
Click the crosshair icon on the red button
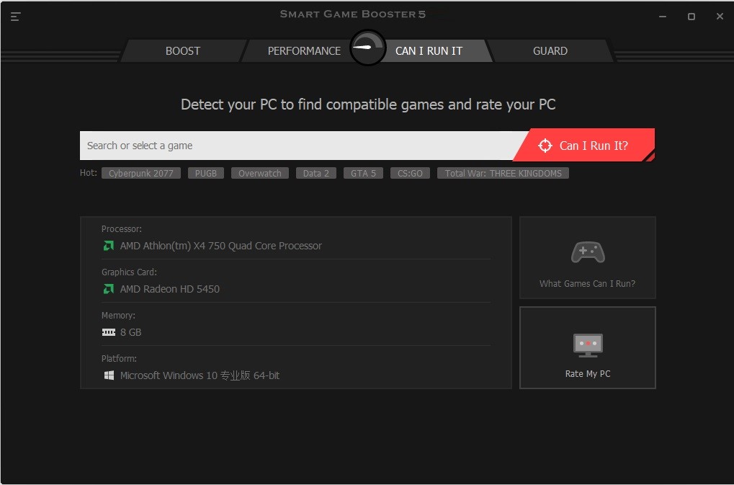tap(546, 145)
